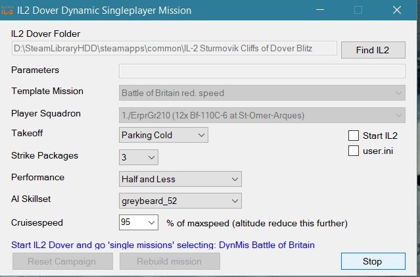
Task: Click the Parameters text field
Action: click(x=262, y=71)
